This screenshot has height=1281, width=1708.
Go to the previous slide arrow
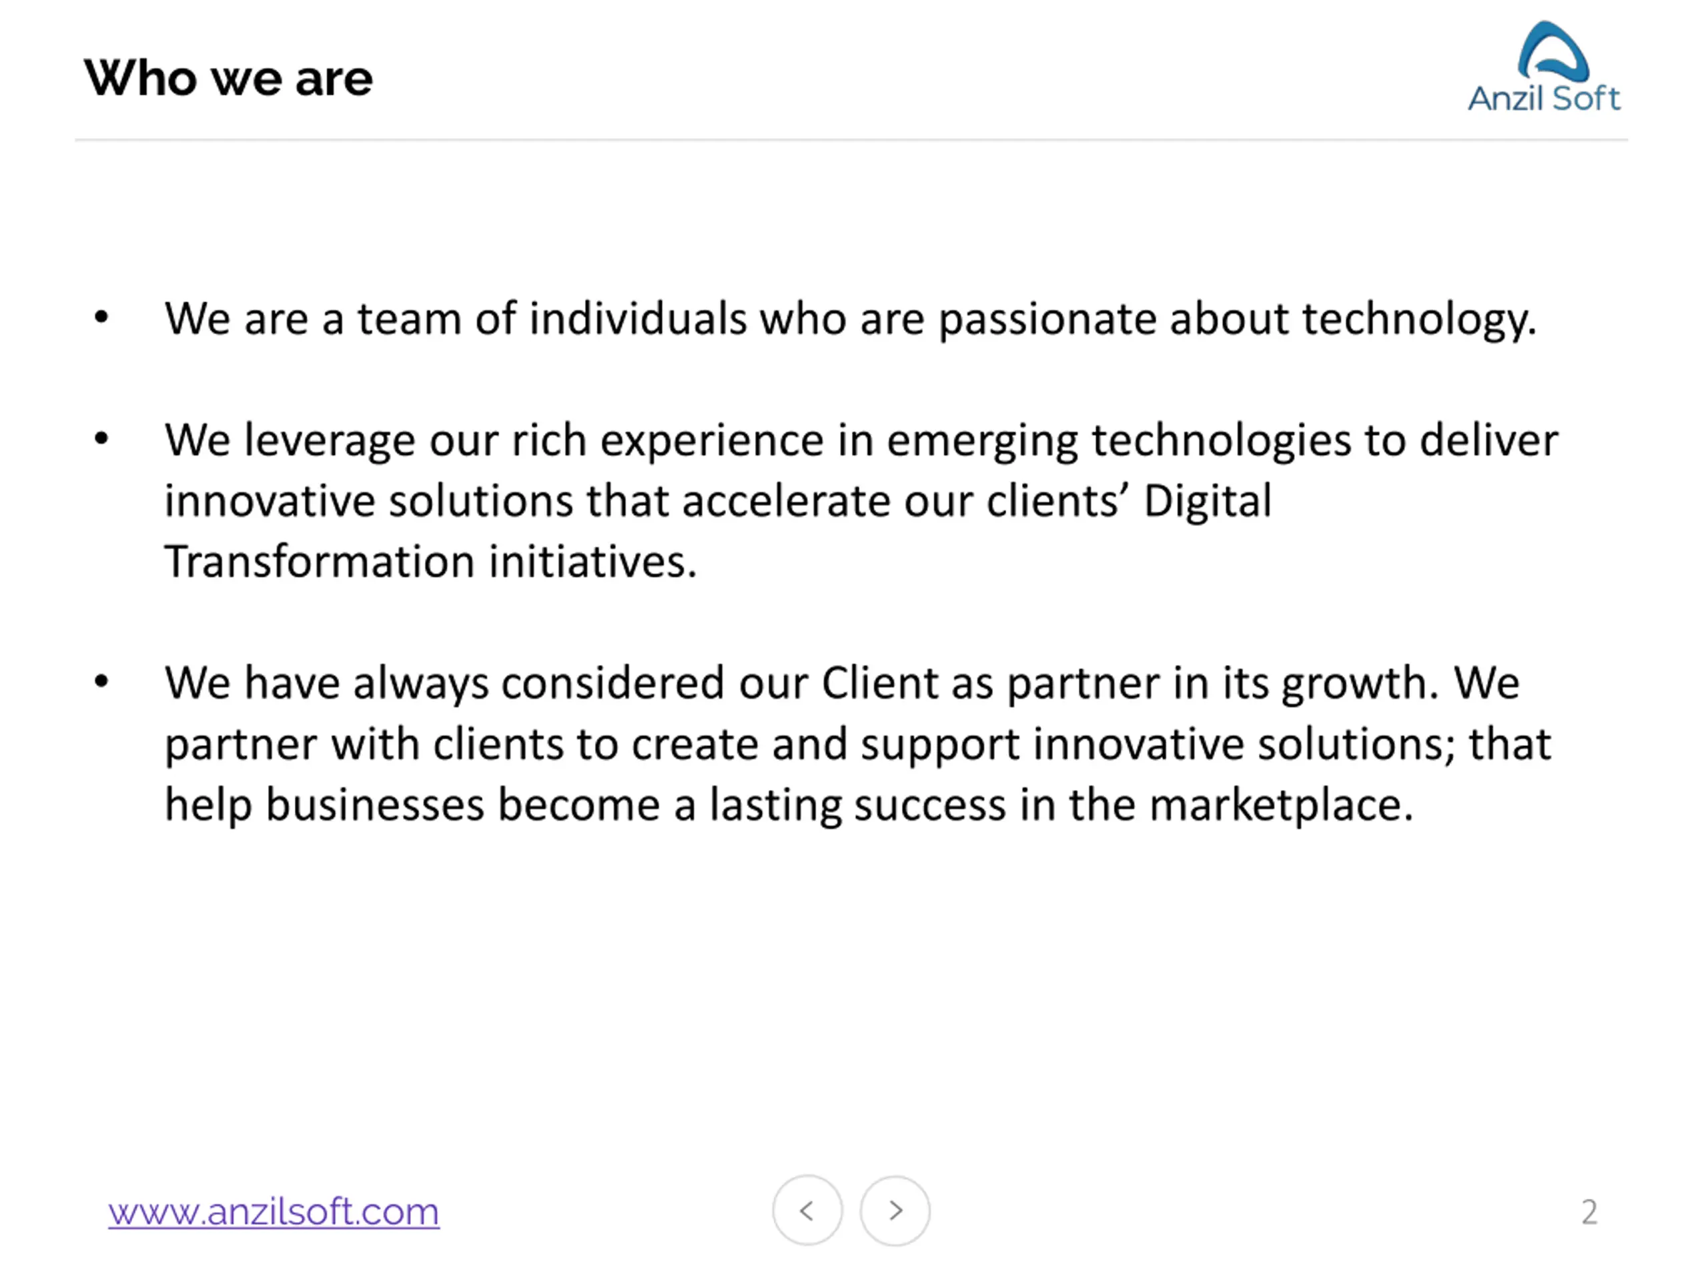(807, 1210)
